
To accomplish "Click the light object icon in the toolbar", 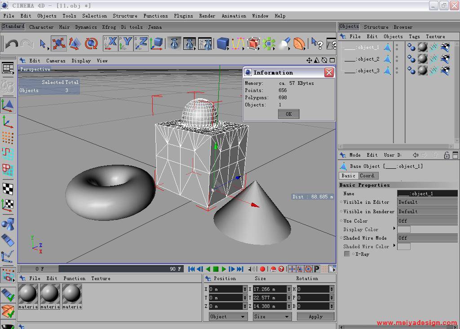I will [284, 44].
